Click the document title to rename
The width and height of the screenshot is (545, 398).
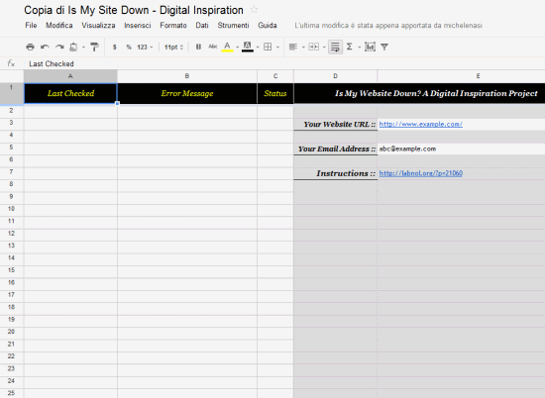pyautogui.click(x=134, y=10)
